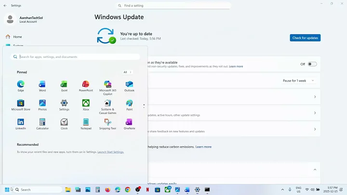Click the Windows Start button
Screen dimensions: 347x195
7,190
